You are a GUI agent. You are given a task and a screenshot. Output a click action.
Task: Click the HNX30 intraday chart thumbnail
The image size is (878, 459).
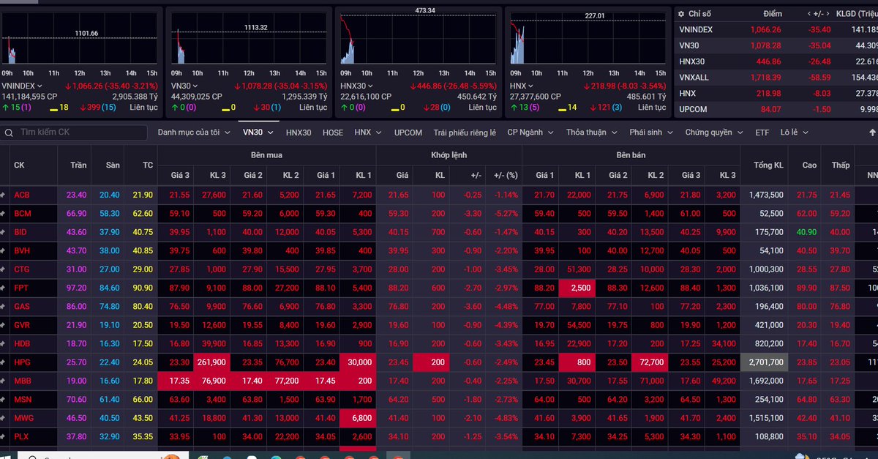coord(419,37)
